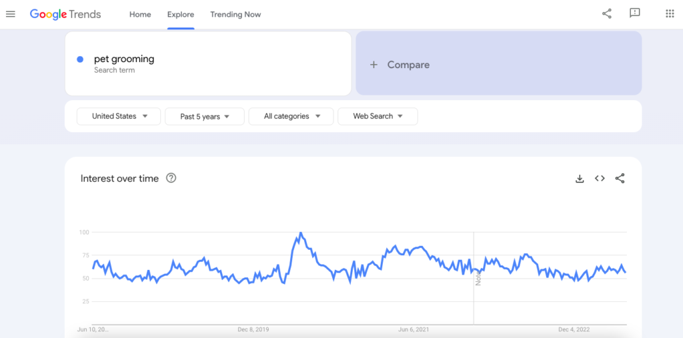Open the send feedback icon
The height and width of the screenshot is (338, 683).
pos(635,14)
